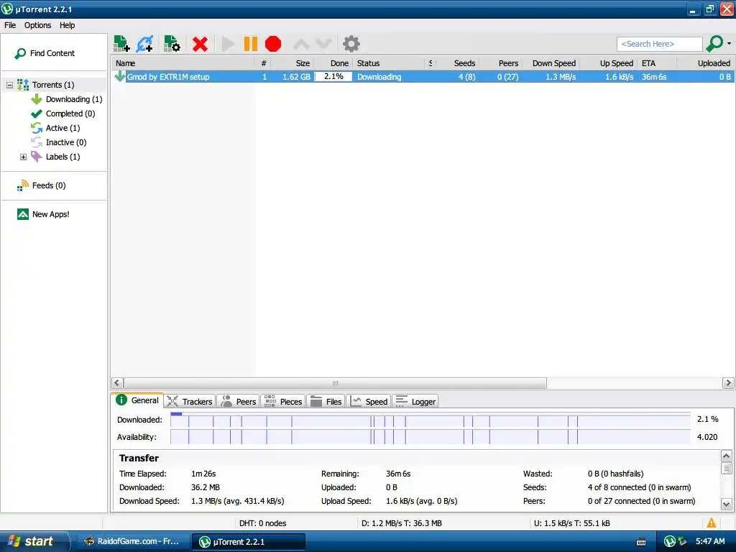Click Transfer pane scroll down arrow
This screenshot has width=736, height=552.
[x=726, y=505]
